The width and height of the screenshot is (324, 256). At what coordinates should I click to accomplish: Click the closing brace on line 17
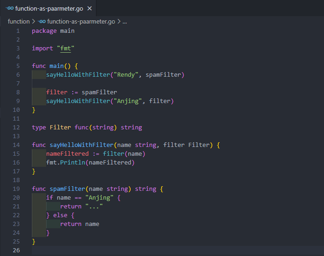[34, 171]
